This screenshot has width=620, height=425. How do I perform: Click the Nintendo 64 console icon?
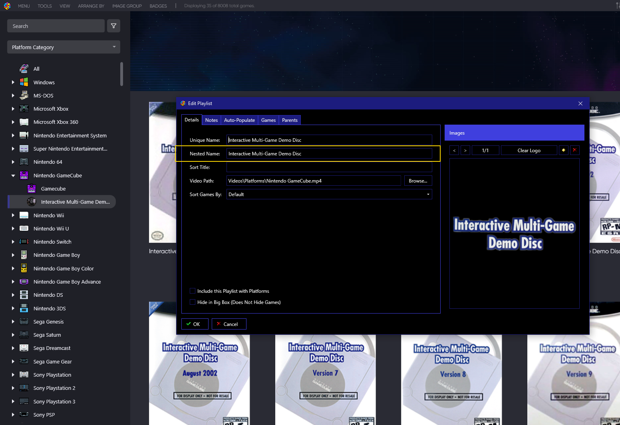pyautogui.click(x=24, y=162)
